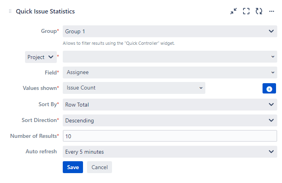282x183 pixels.
Task: Refresh the Quick Issue Statistics gadget
Action: click(x=259, y=11)
